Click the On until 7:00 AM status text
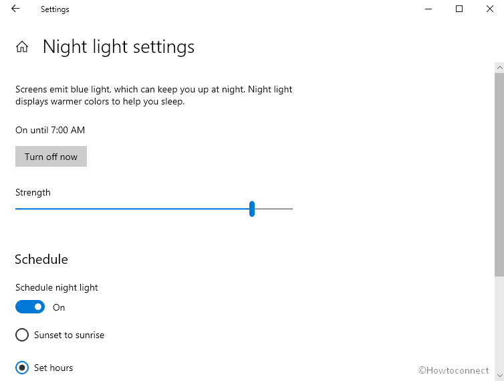This screenshot has height=381, width=504. click(50, 130)
